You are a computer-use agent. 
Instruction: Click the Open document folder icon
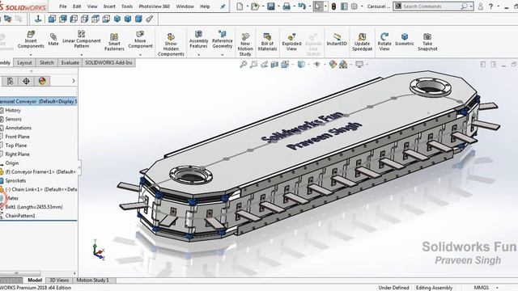(255, 6)
